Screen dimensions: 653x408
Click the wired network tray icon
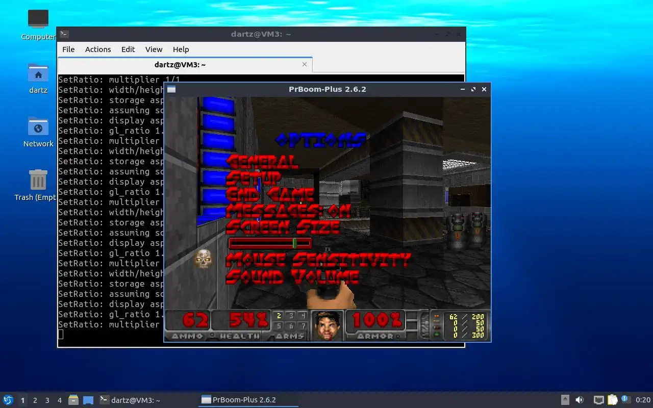(x=599, y=400)
